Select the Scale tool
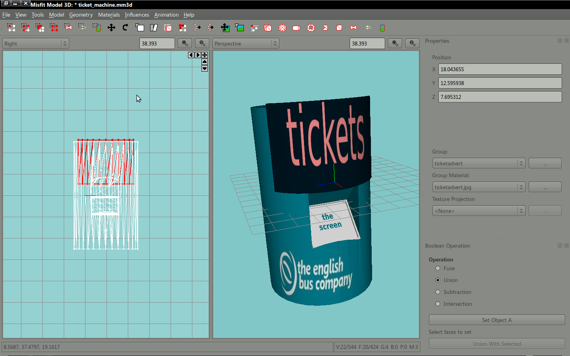Image resolution: width=570 pixels, height=356 pixels. tap(140, 28)
